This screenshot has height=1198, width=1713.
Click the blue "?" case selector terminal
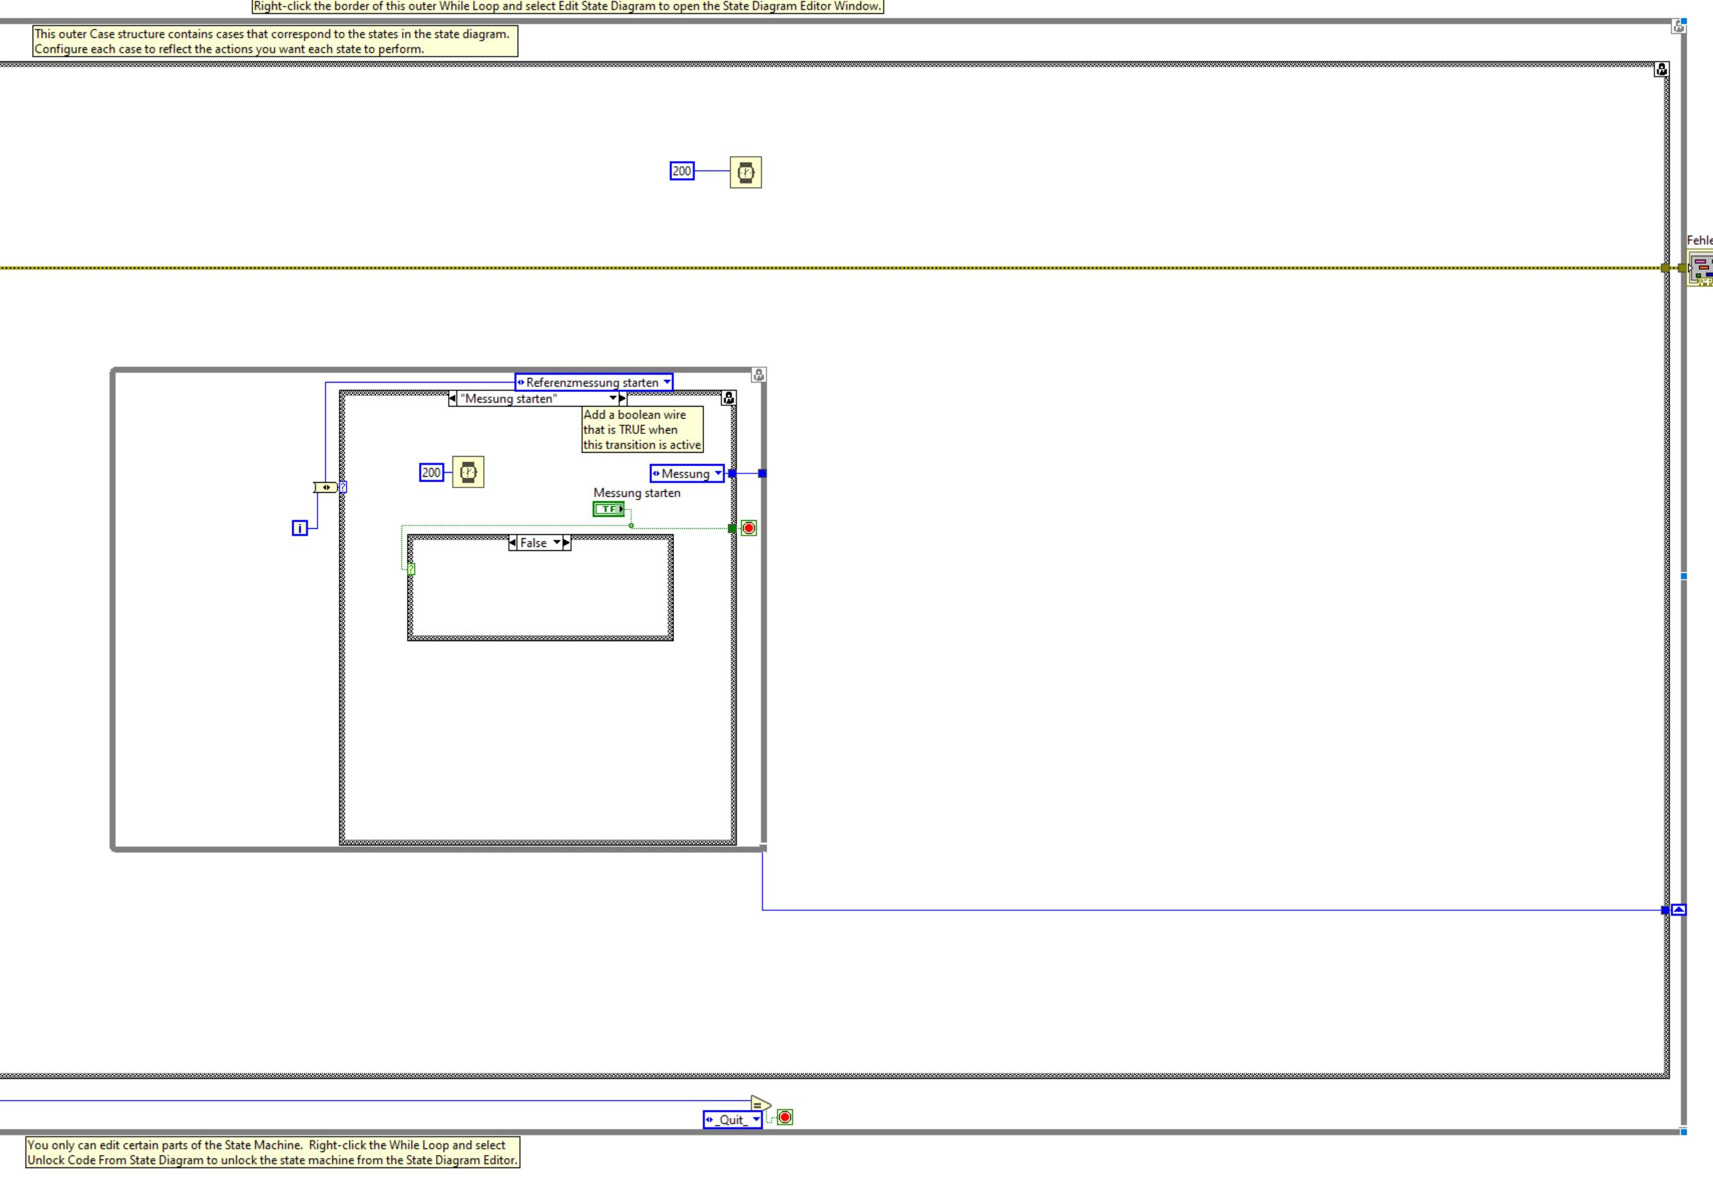pyautogui.click(x=343, y=487)
